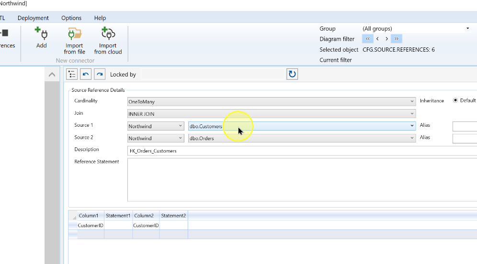Click the undo arrow icon
Image resolution: width=477 pixels, height=264 pixels.
86,74
